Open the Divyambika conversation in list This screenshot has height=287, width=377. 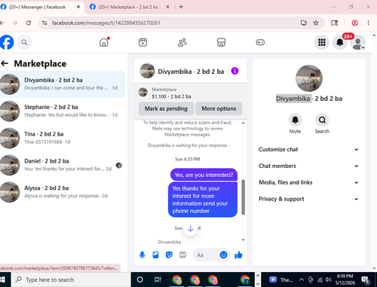click(x=63, y=84)
